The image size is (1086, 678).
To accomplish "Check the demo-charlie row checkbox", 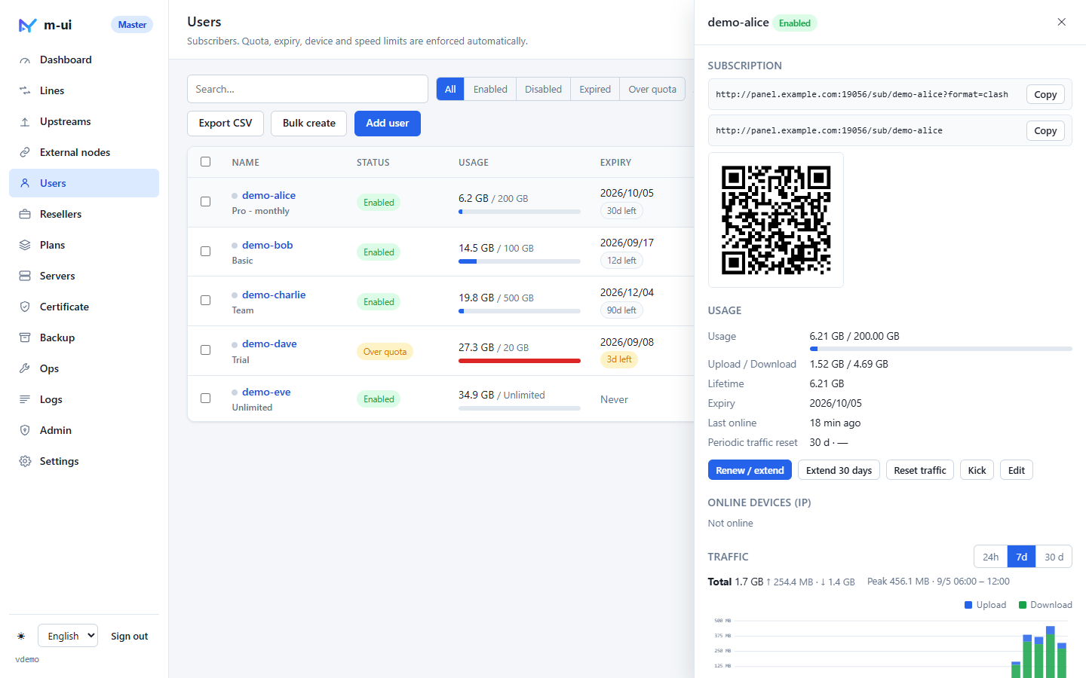I will point(205,300).
